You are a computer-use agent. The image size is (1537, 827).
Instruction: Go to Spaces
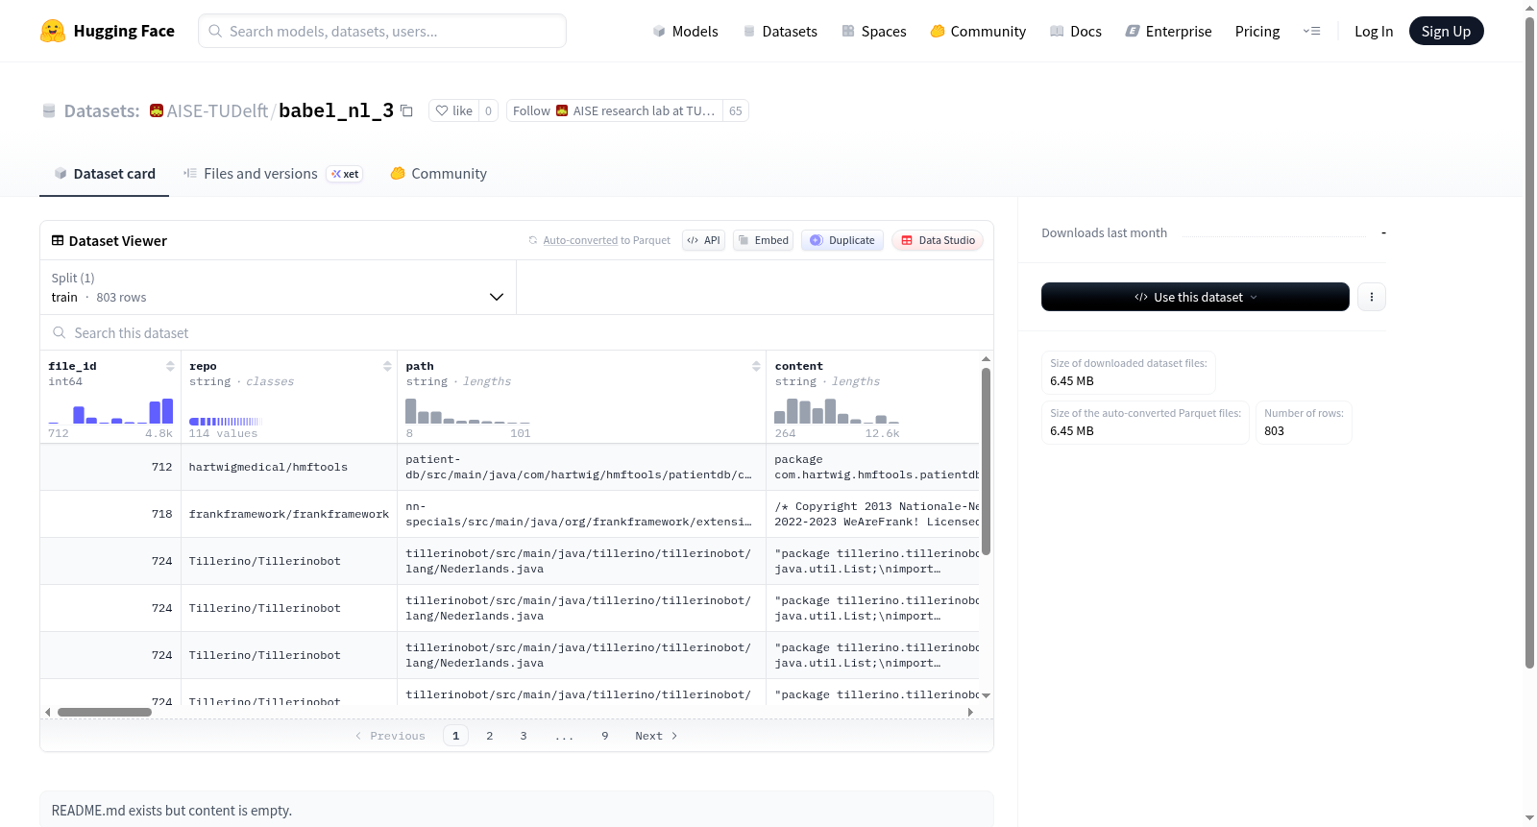874,31
